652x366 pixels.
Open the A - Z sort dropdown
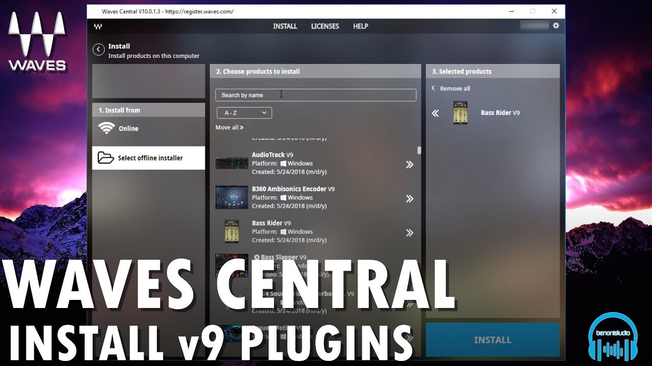pyautogui.click(x=244, y=113)
